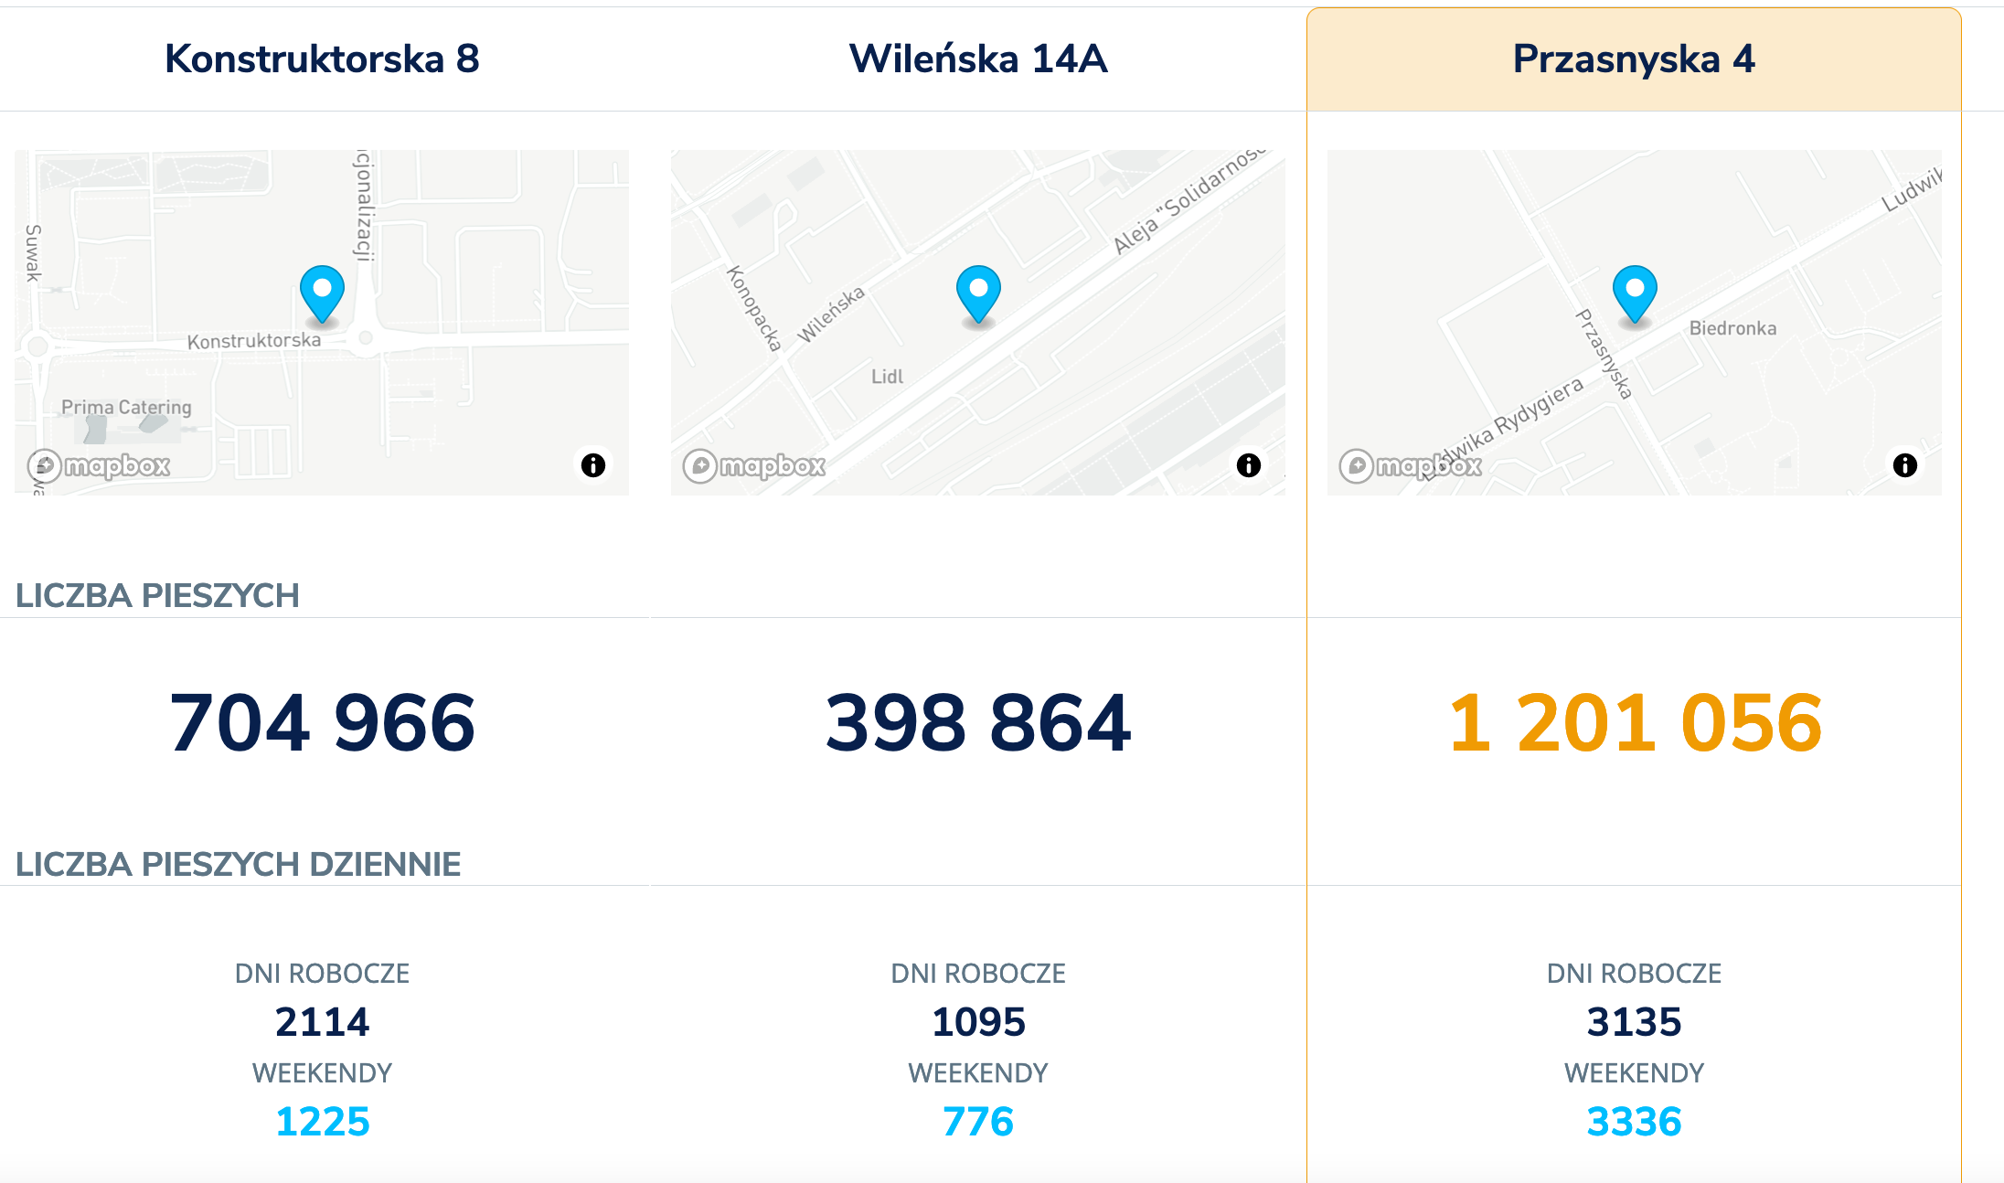The image size is (2004, 1183).
Task: Select the Wileńska 14A location header
Action: 978,59
